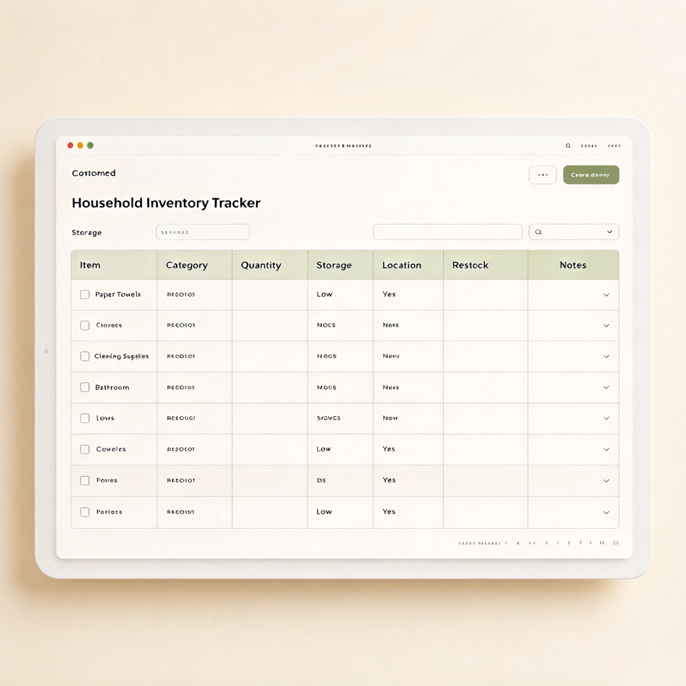
Task: Check the Bathroom row checkbox
Action: click(85, 388)
